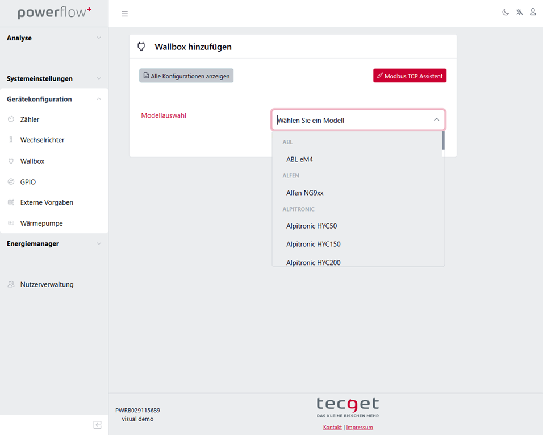
Task: Choose Alpitronic HYC200 model
Action: [357, 261]
